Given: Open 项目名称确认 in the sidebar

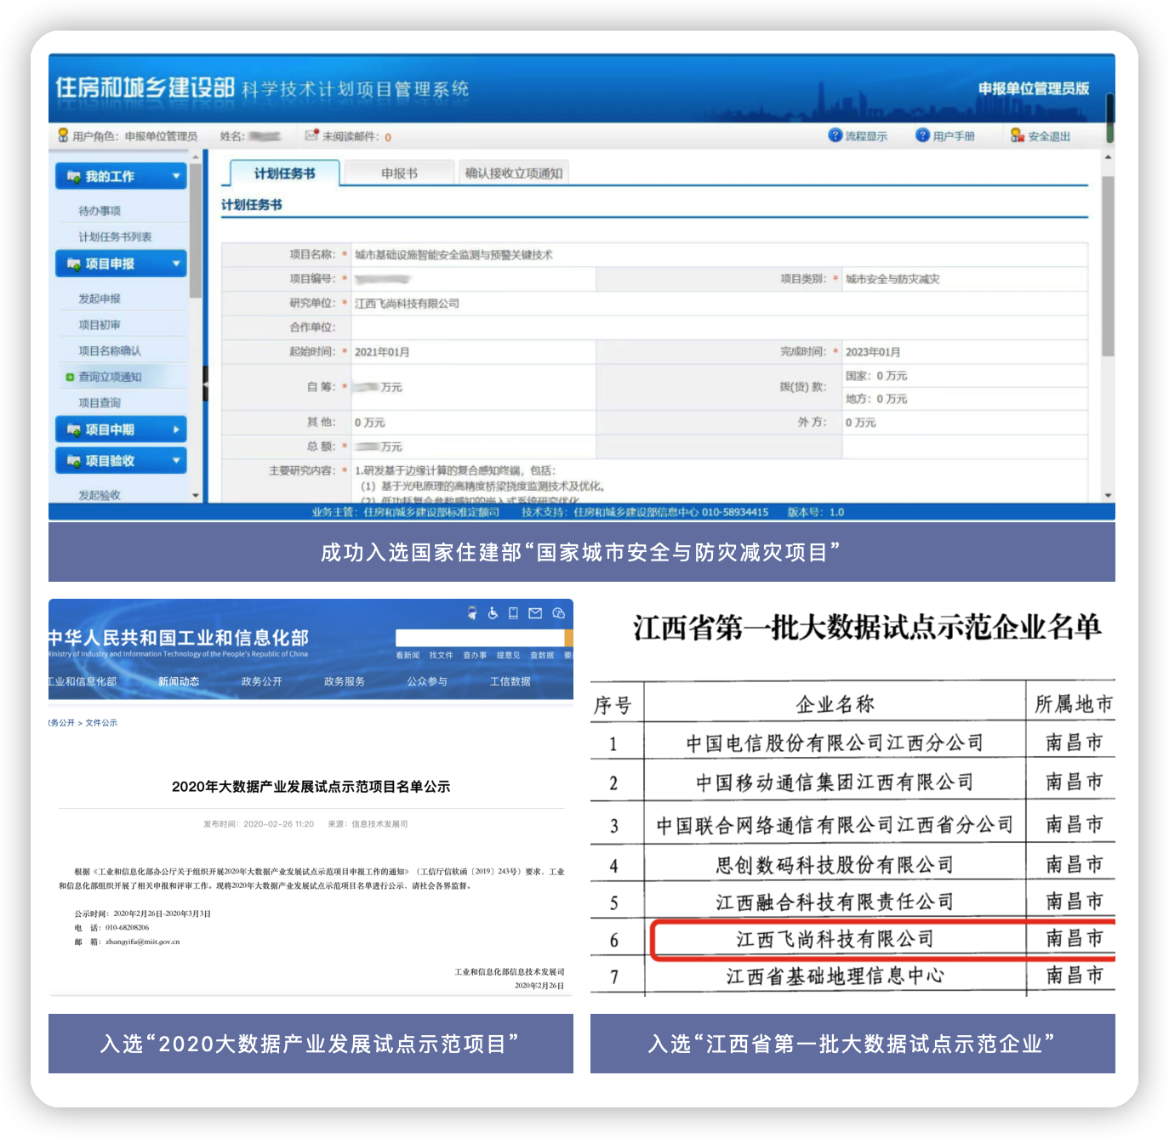Looking at the screenshot, I should (110, 351).
